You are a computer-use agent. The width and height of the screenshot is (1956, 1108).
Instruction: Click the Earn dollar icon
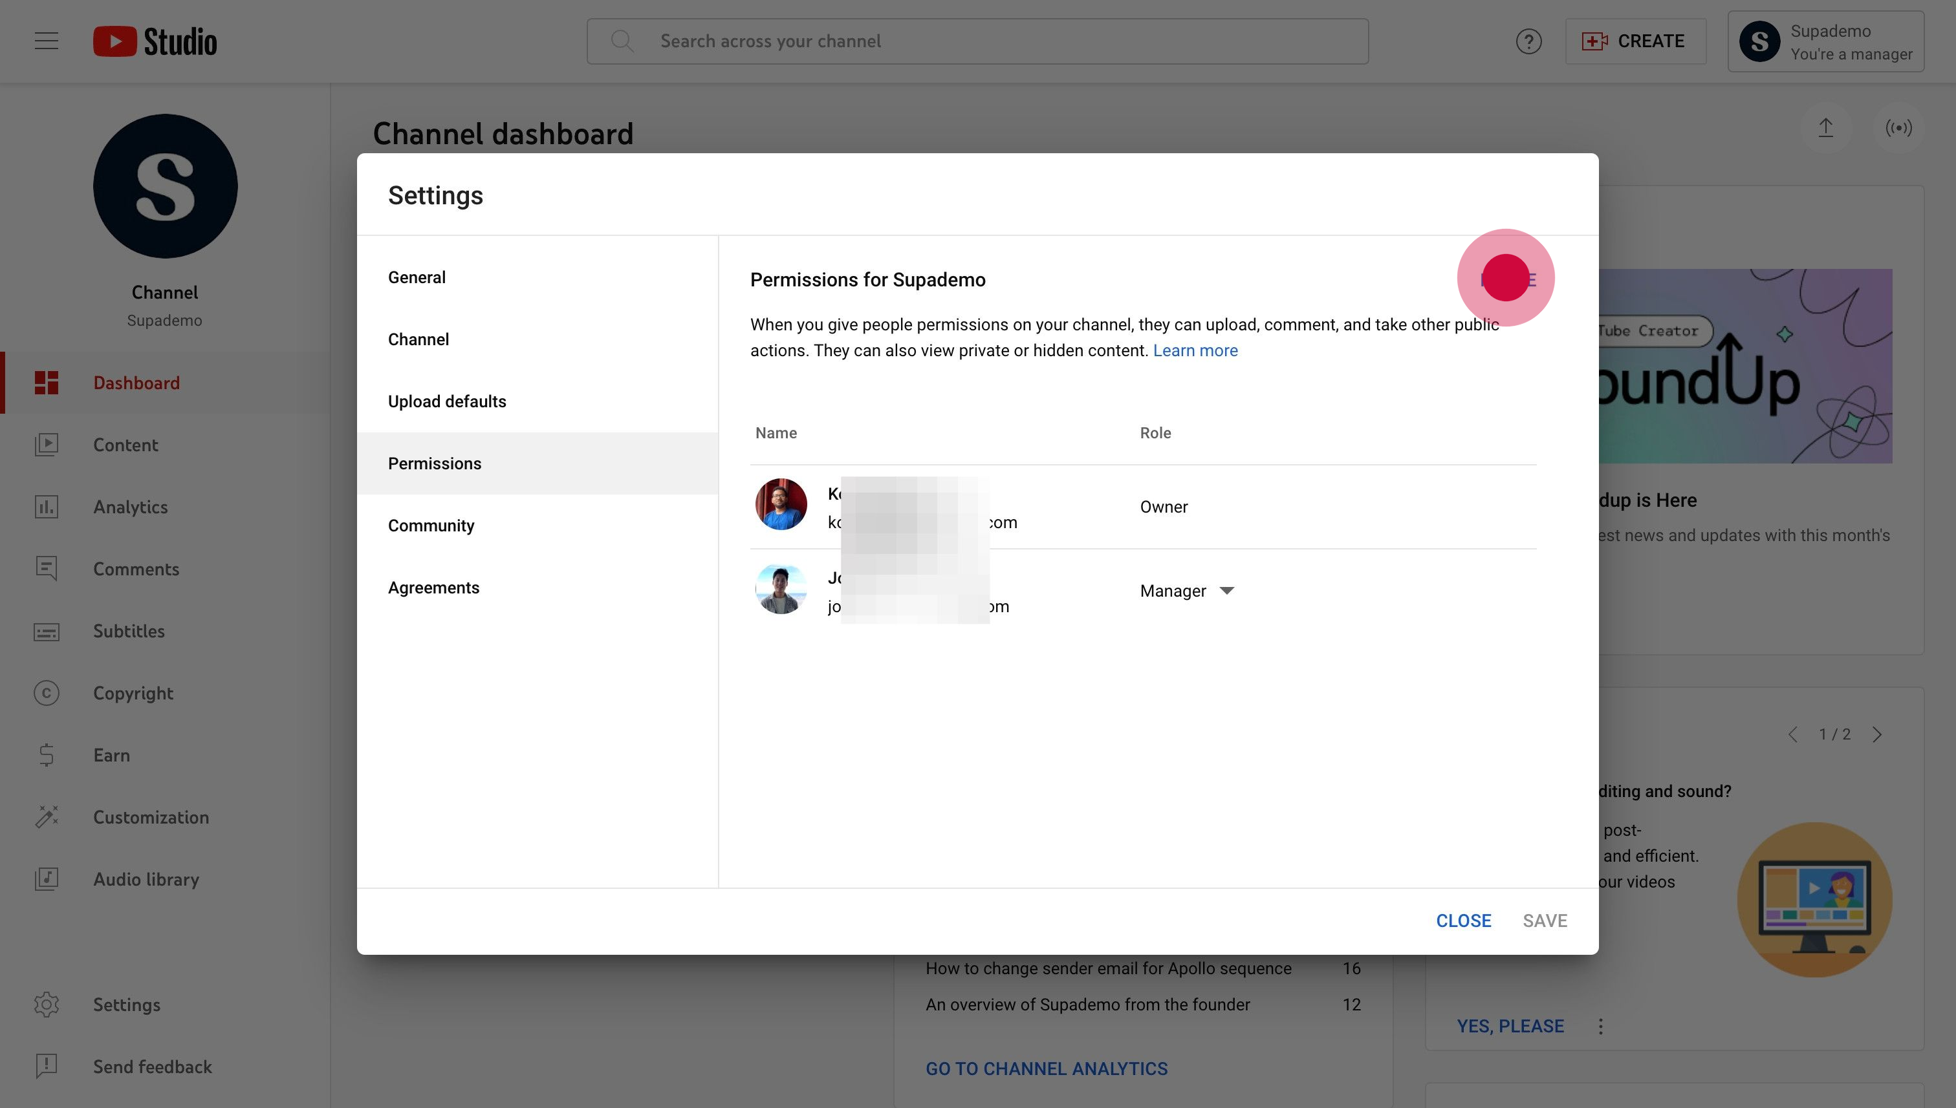tap(47, 755)
